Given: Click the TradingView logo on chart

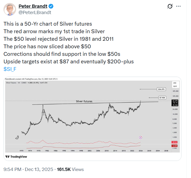Looking at the screenshot, I should [16, 156].
